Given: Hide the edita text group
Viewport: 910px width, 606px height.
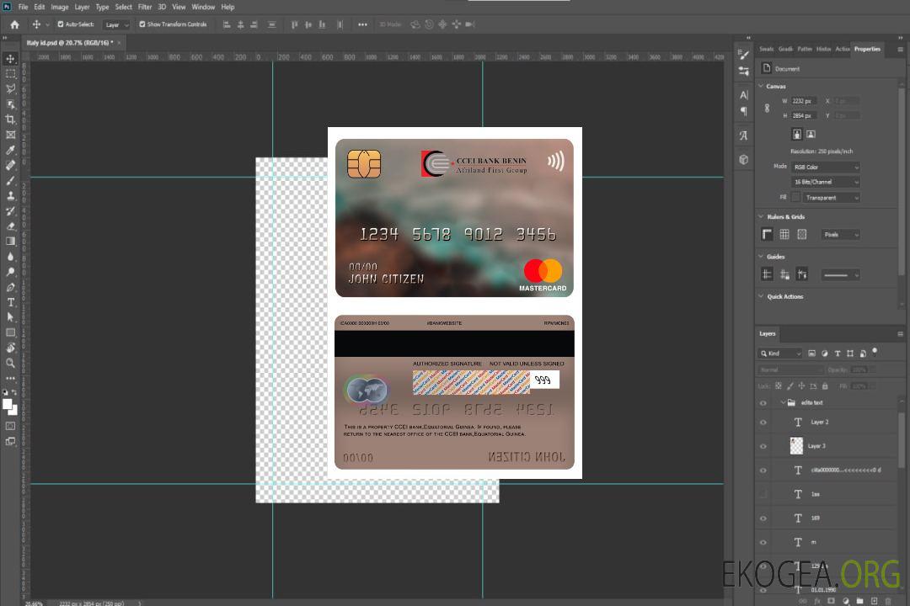Looking at the screenshot, I should click(x=763, y=403).
